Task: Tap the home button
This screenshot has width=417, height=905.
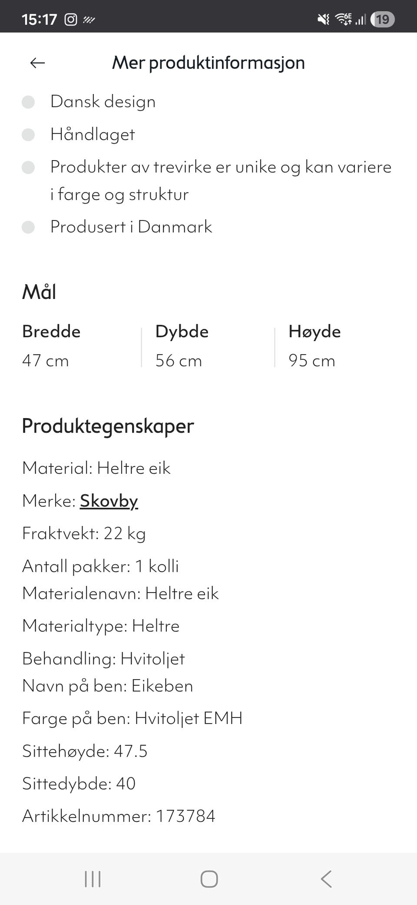Action: 208,878
